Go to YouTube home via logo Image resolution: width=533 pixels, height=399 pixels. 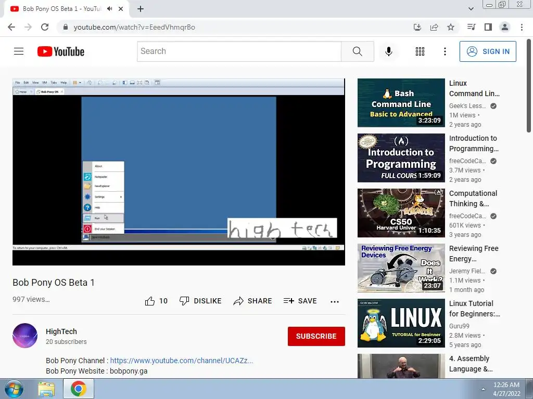tap(61, 51)
